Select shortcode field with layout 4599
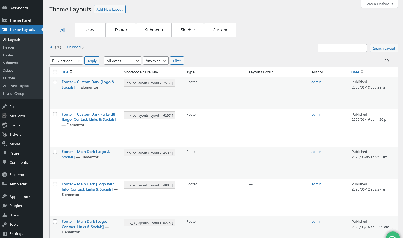 149,153
